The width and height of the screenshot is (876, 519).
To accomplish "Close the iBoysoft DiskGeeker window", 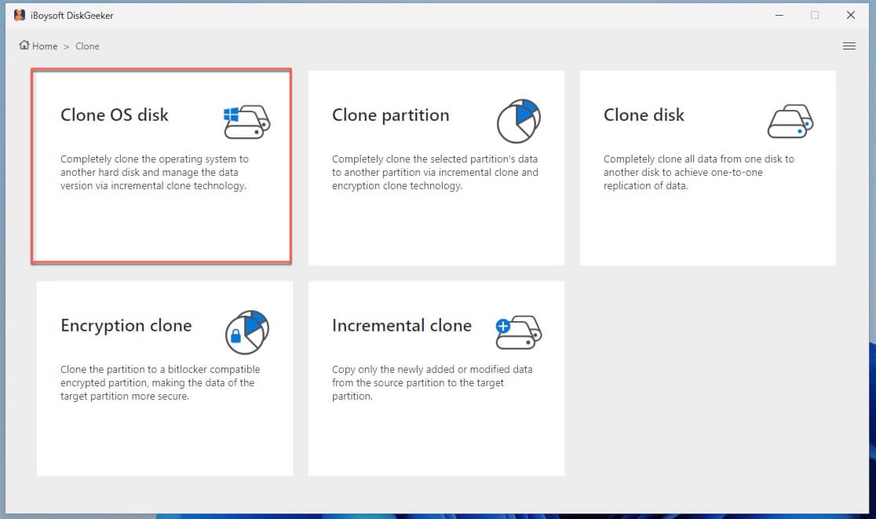I will tap(851, 15).
